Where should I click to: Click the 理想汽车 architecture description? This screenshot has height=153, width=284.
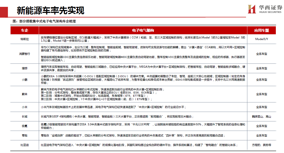[x=143, y=68]
